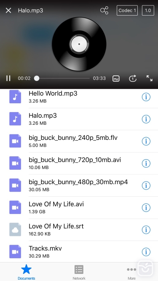This screenshot has height=281, width=158.
Task: Click the Halo.mp3 title in player header
Action: pyautogui.click(x=30, y=11)
